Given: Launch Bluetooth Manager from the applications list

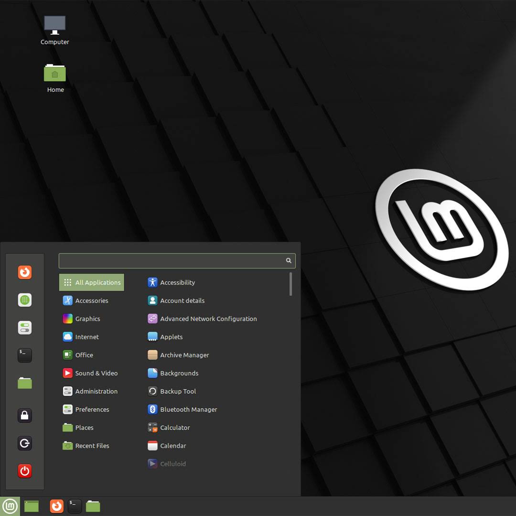Looking at the screenshot, I should [x=188, y=409].
